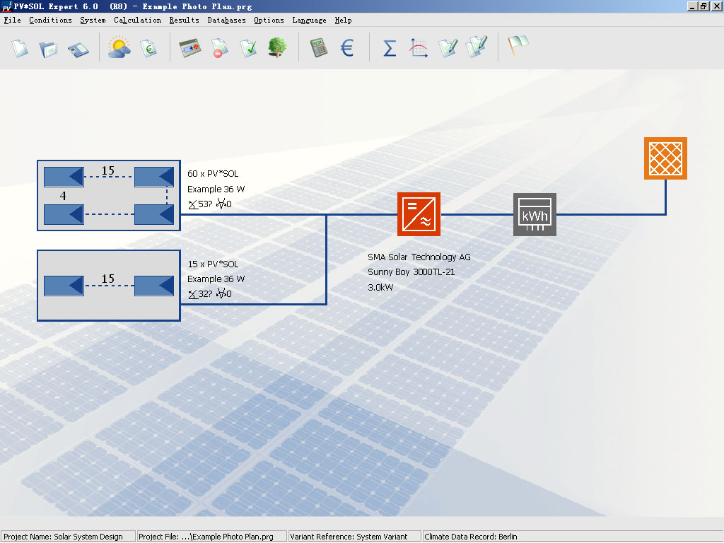Open the Calculation menu
The image size is (724, 543).
click(x=138, y=20)
